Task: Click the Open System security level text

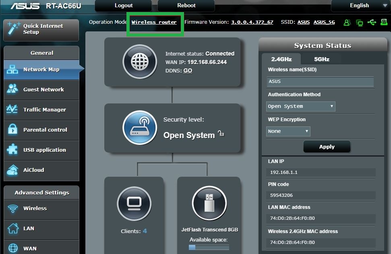Action: coord(189,135)
